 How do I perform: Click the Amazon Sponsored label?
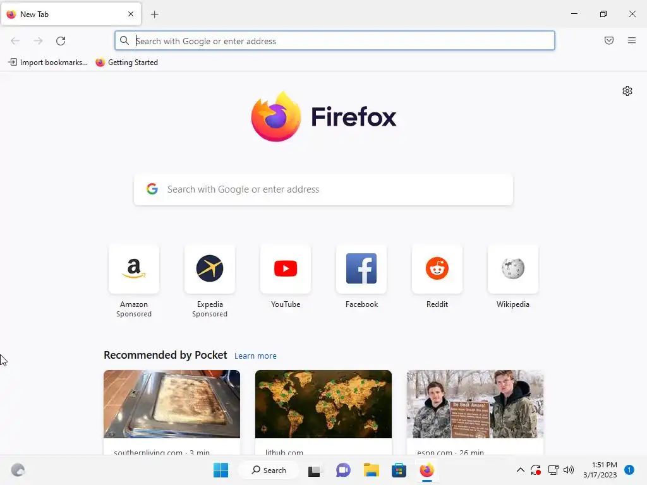(x=134, y=314)
